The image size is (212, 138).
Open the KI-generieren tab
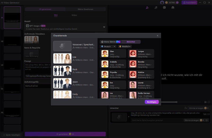(x=45, y=9)
